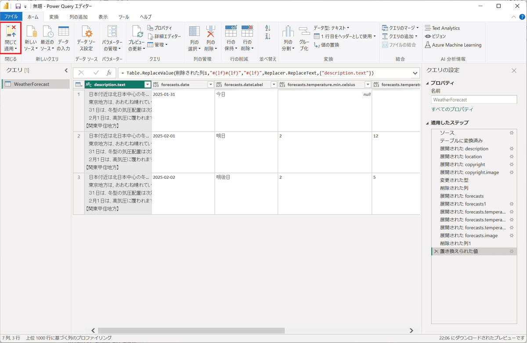Click the 列の分割 (Split Column) icon

coord(288,32)
